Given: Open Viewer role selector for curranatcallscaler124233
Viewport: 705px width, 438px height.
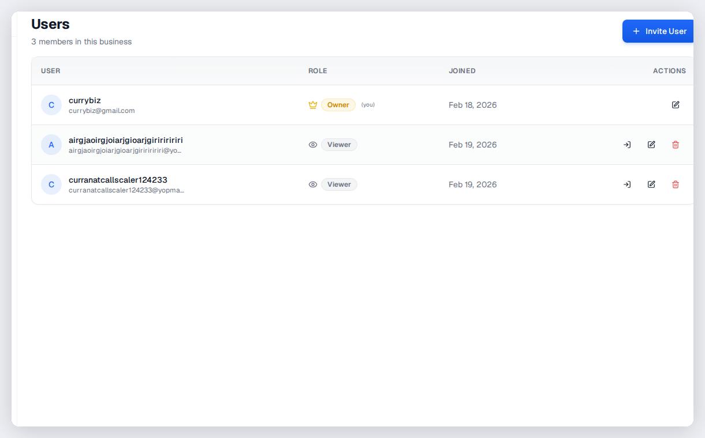Looking at the screenshot, I should 339,184.
